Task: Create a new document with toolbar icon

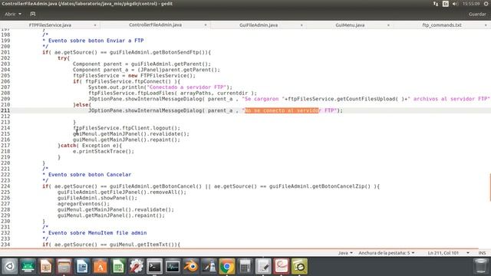Action: [x=33, y=14]
